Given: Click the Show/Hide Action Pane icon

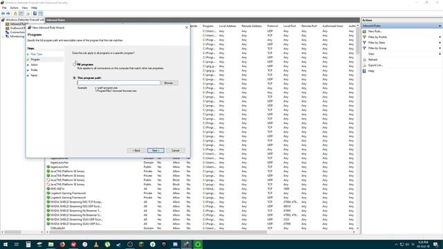Looking at the screenshot, I should coord(41,14).
